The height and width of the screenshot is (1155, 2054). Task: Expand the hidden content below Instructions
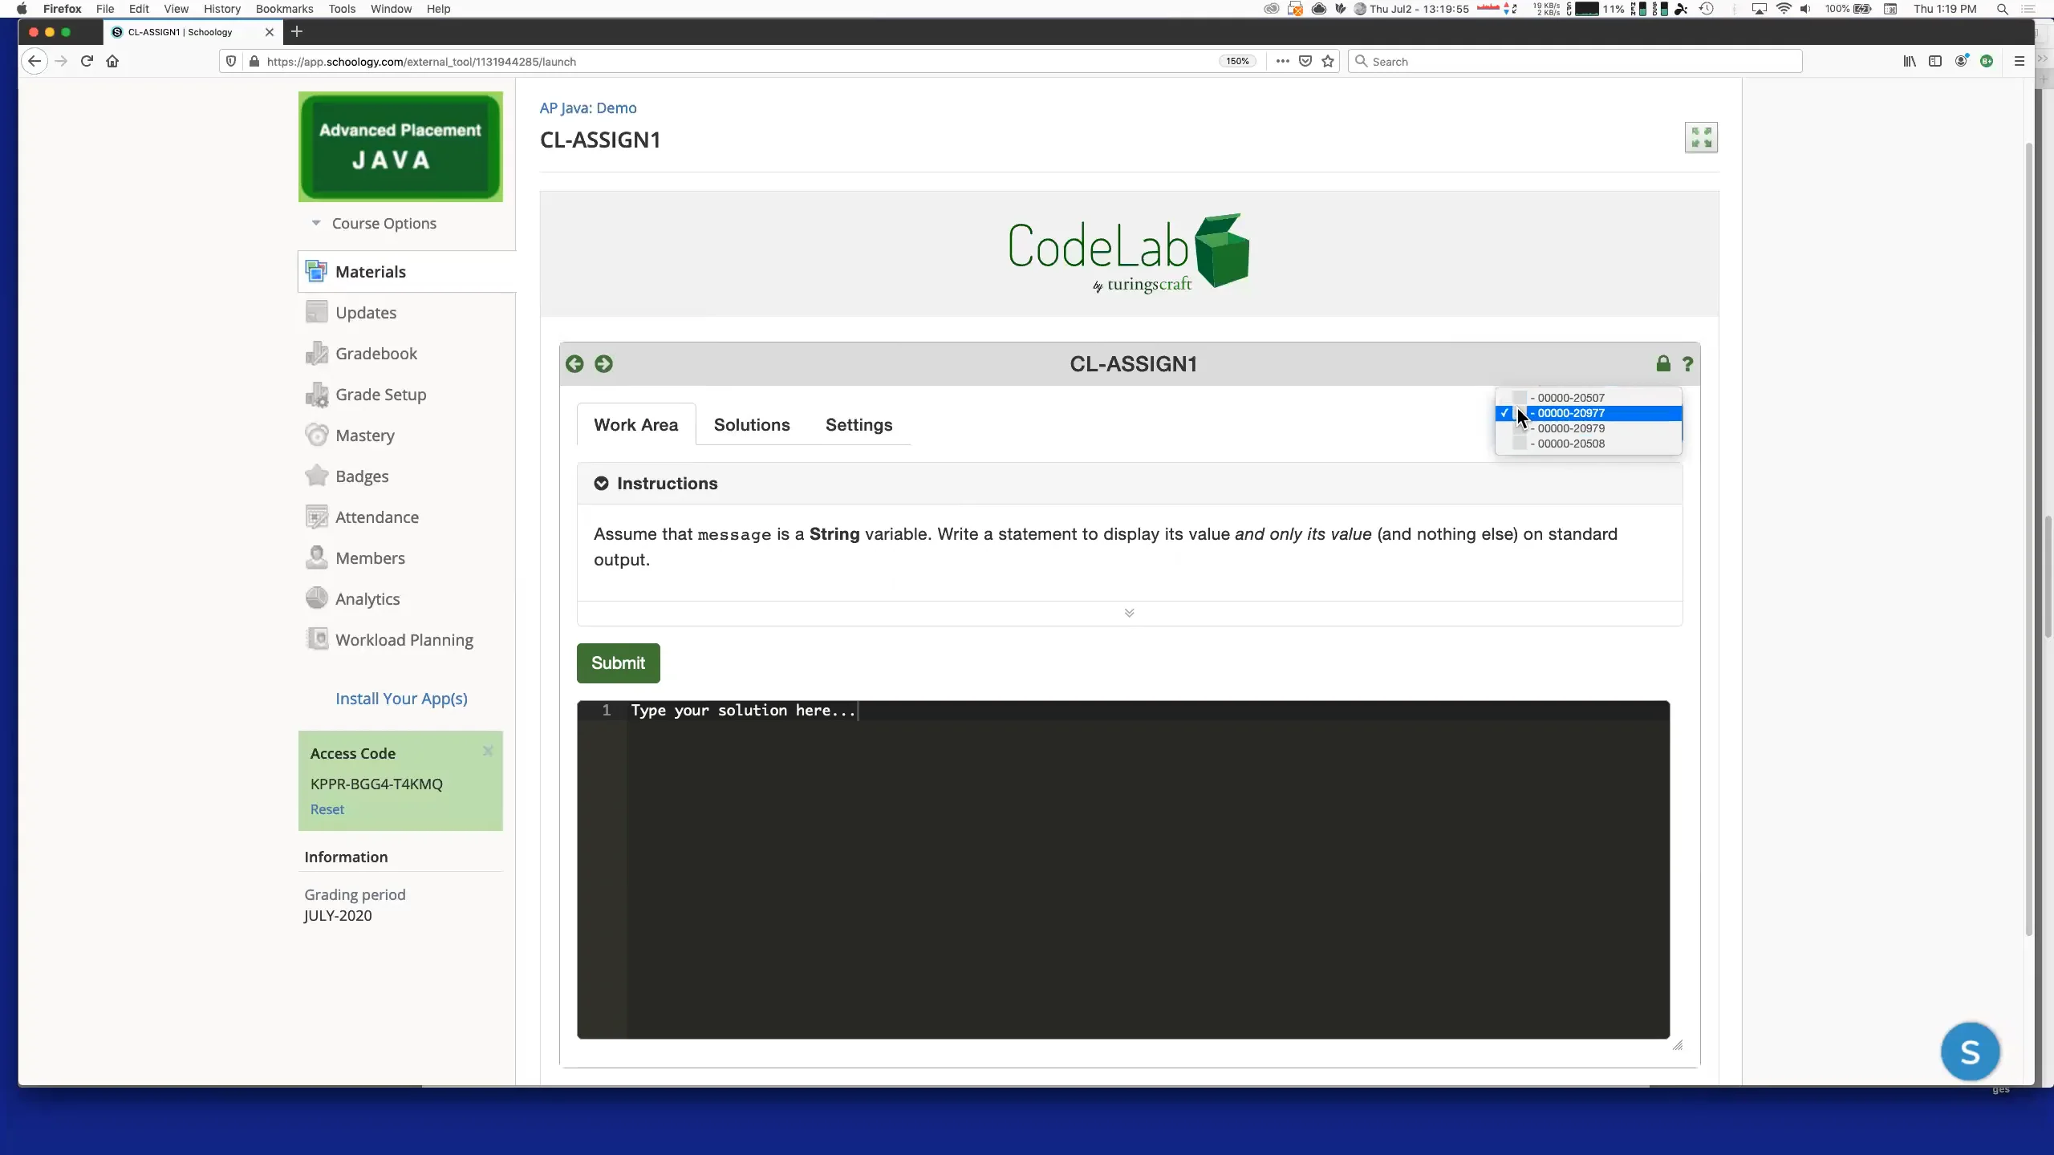[x=1130, y=612]
